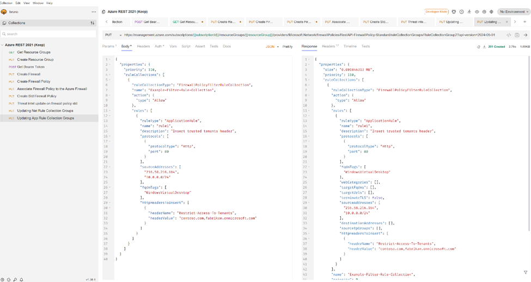The height and width of the screenshot is (282, 531).
Task: Open the Auth tab
Action: click(159, 47)
